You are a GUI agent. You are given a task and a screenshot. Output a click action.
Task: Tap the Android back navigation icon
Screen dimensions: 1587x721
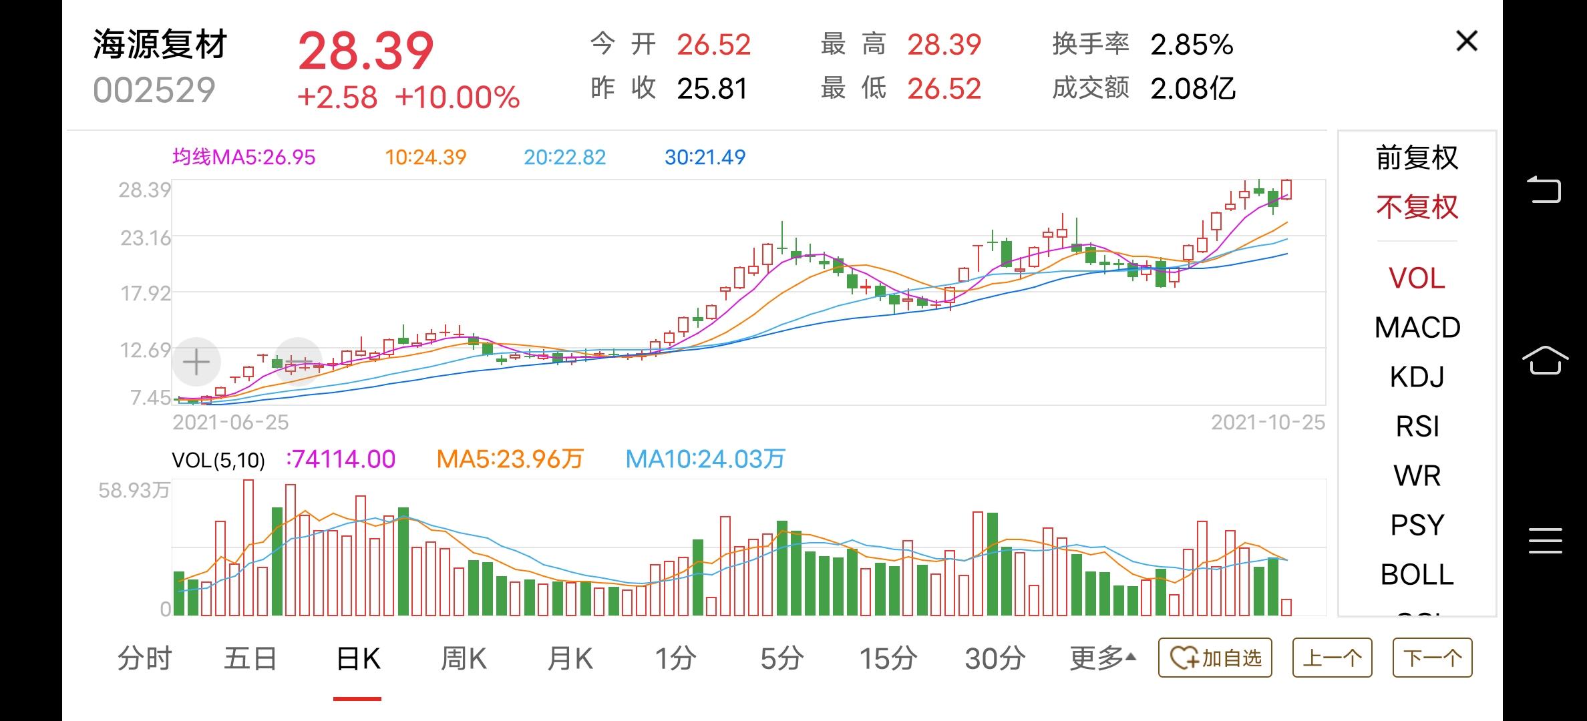pyautogui.click(x=1545, y=189)
